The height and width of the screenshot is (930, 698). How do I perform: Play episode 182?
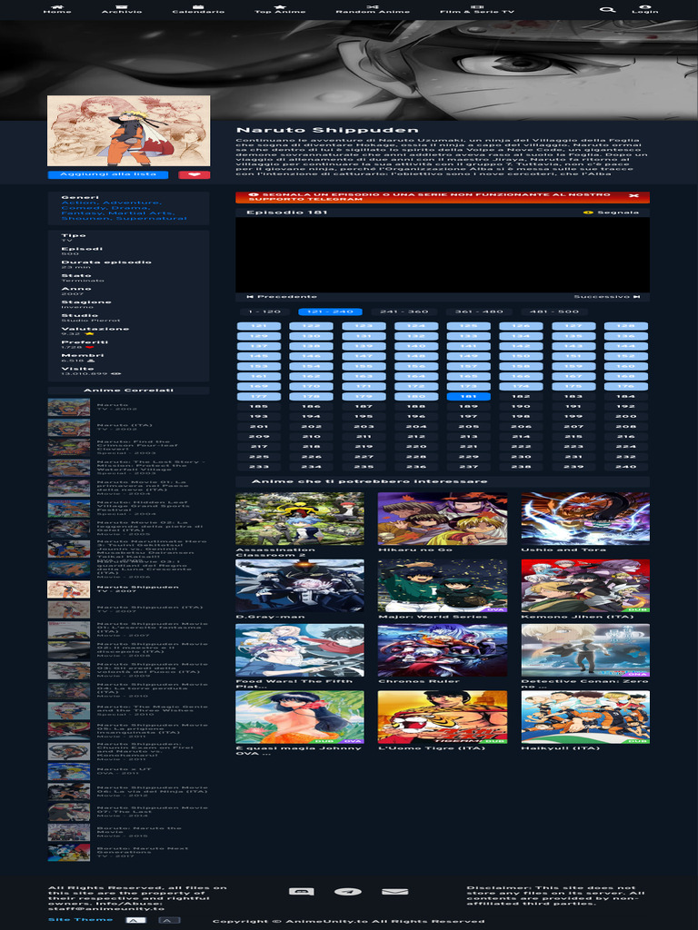point(521,397)
